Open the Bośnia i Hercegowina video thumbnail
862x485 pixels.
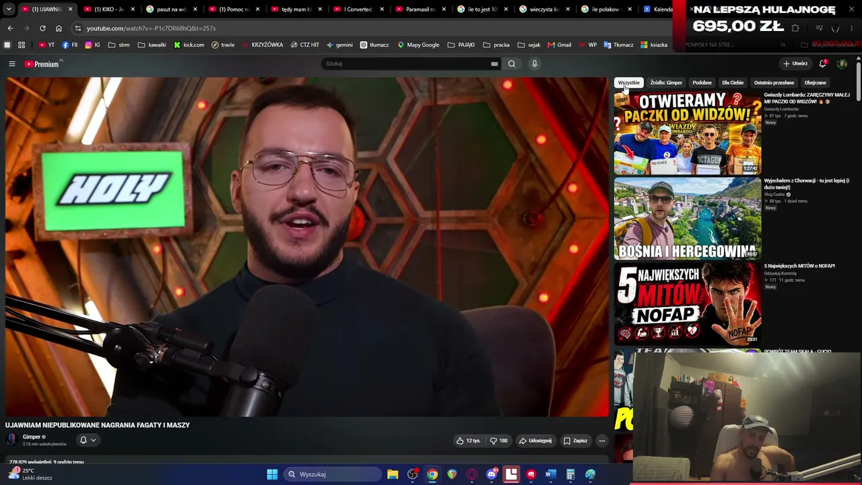tap(688, 219)
